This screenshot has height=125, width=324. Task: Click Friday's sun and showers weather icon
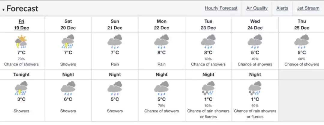(x=21, y=42)
